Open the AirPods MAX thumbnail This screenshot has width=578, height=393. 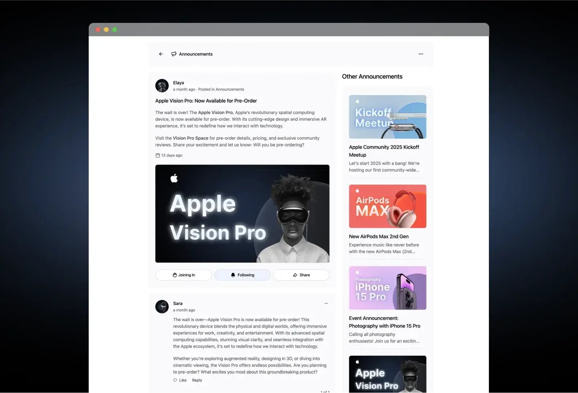tap(388, 206)
